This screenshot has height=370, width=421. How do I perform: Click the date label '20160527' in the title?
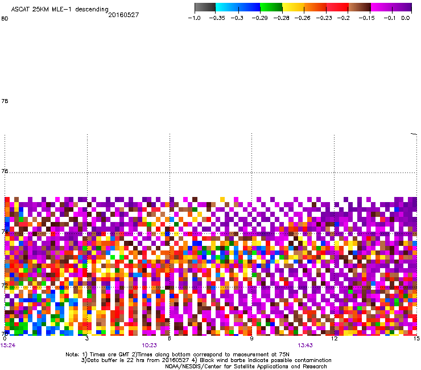tap(123, 15)
